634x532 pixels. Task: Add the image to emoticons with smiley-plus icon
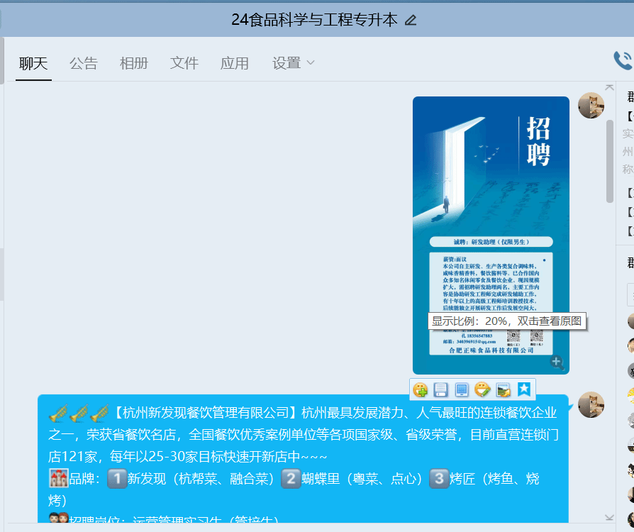click(x=420, y=389)
